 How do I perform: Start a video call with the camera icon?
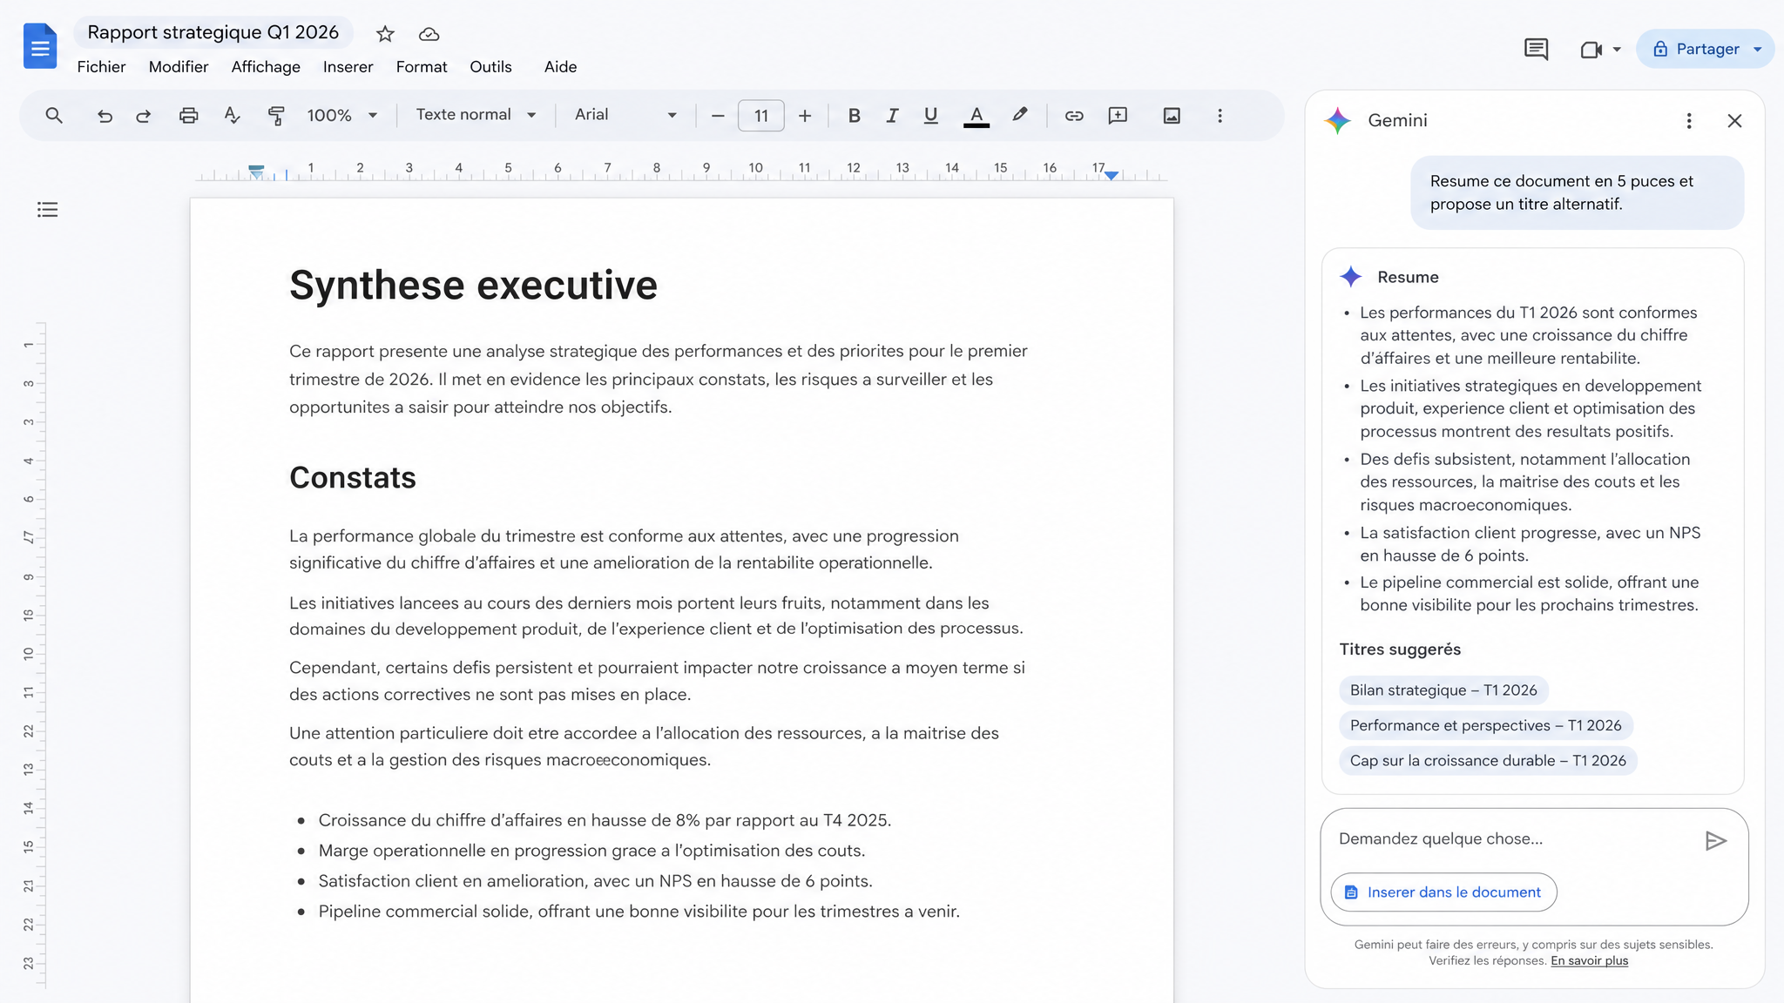tap(1591, 50)
